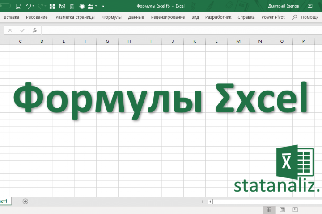Click the four-squares icon in the quick access toolbar

(x=52, y=6)
